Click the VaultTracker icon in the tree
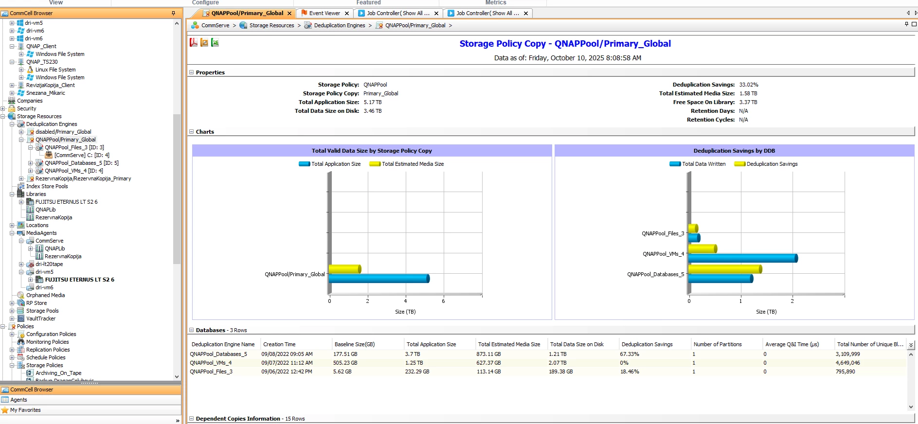The height and width of the screenshot is (424, 918). point(21,318)
